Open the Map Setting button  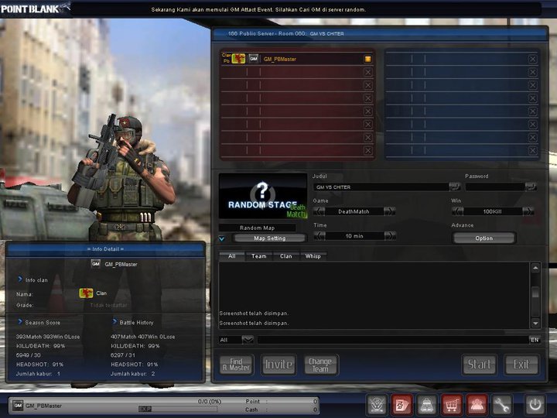coord(270,238)
